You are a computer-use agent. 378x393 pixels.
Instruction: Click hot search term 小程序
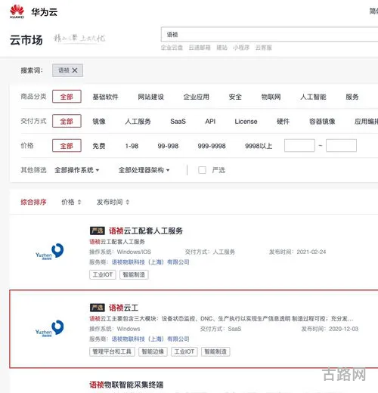241,48
